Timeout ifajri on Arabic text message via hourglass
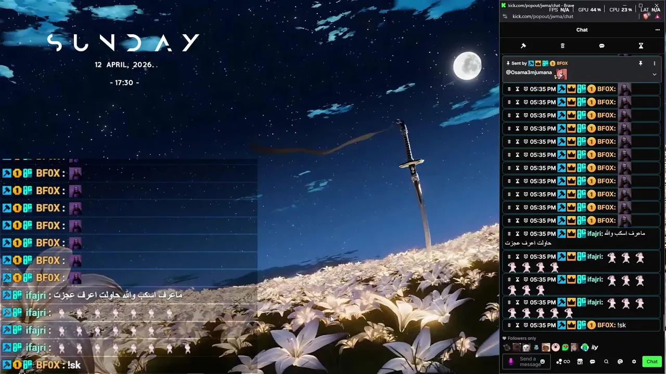Viewport: 666px width, 374px height. [517, 234]
